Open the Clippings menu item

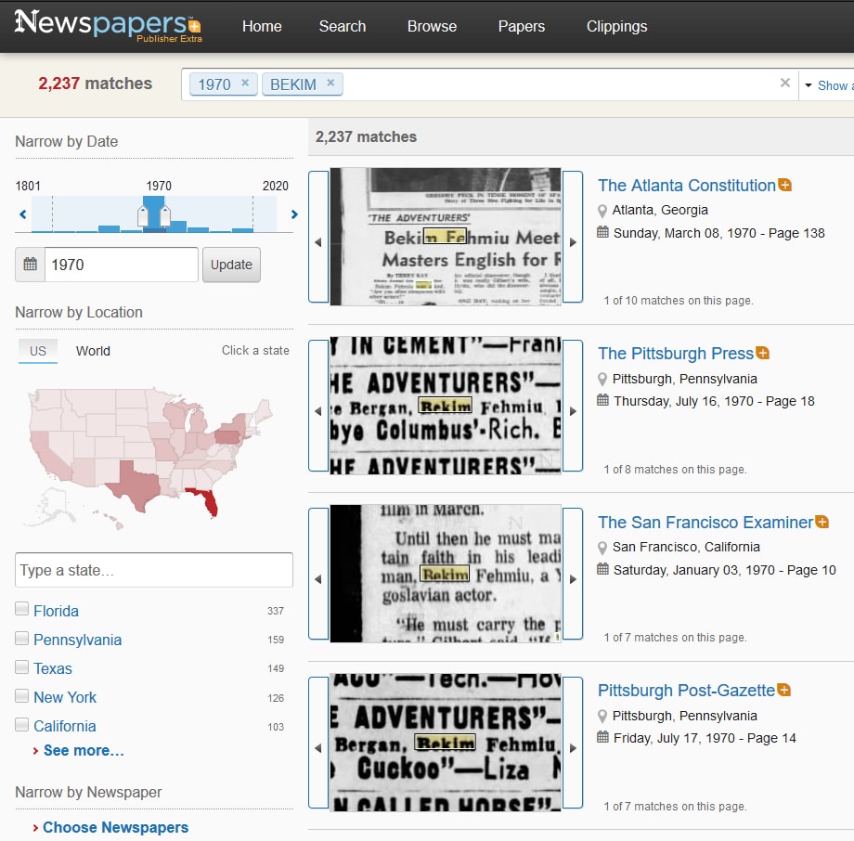pos(616,26)
